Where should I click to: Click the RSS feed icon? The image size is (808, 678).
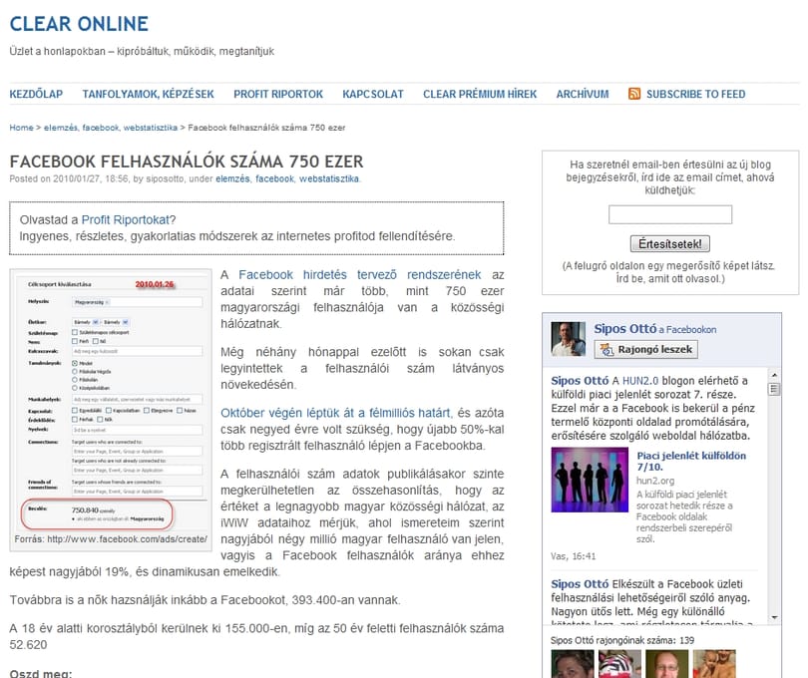[x=634, y=94]
